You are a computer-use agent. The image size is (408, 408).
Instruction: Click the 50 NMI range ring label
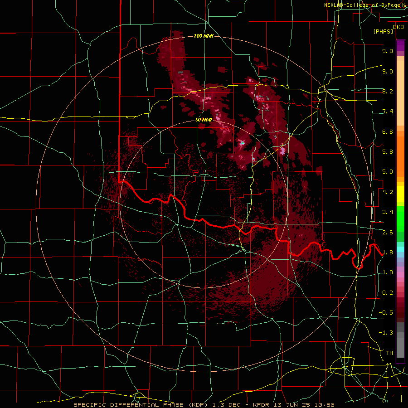coord(204,120)
